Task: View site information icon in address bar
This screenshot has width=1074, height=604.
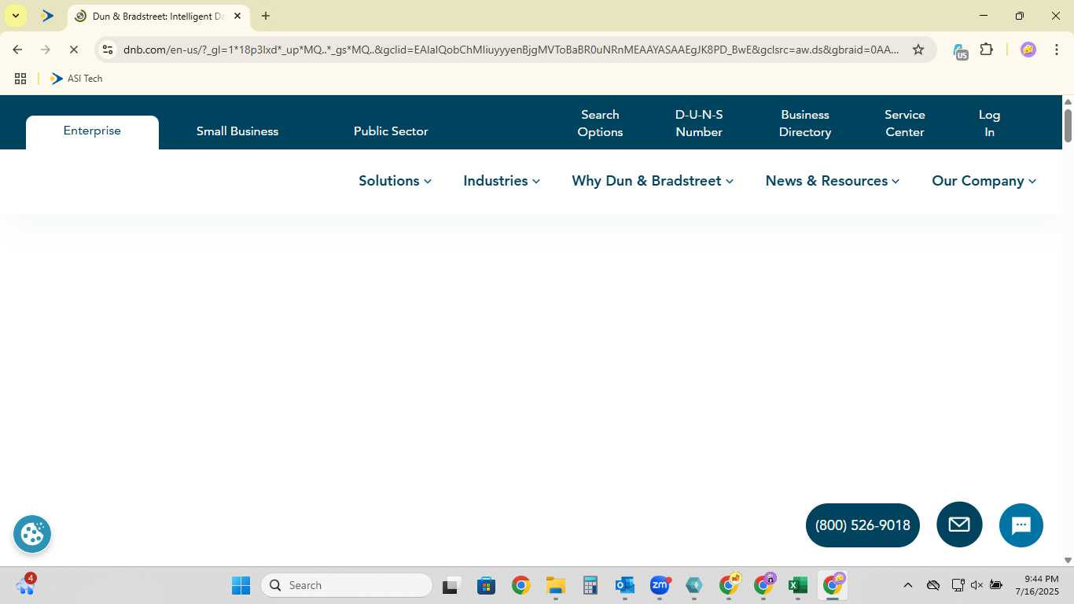Action: [109, 50]
